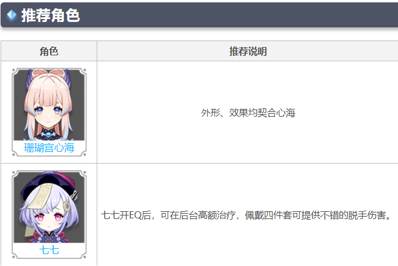398x266 pixels.
Task: Click top-left corner ornament of Kokomi's card
Action: pyautogui.click(x=14, y=70)
